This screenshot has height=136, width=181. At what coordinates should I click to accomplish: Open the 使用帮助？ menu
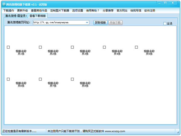[93, 11]
